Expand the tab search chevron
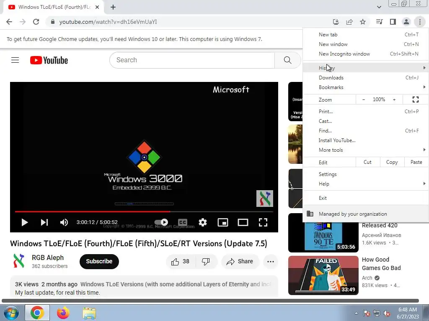This screenshot has width=429, height=321. pyautogui.click(x=379, y=7)
